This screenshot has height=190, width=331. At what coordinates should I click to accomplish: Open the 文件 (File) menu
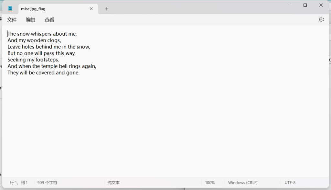click(x=12, y=20)
